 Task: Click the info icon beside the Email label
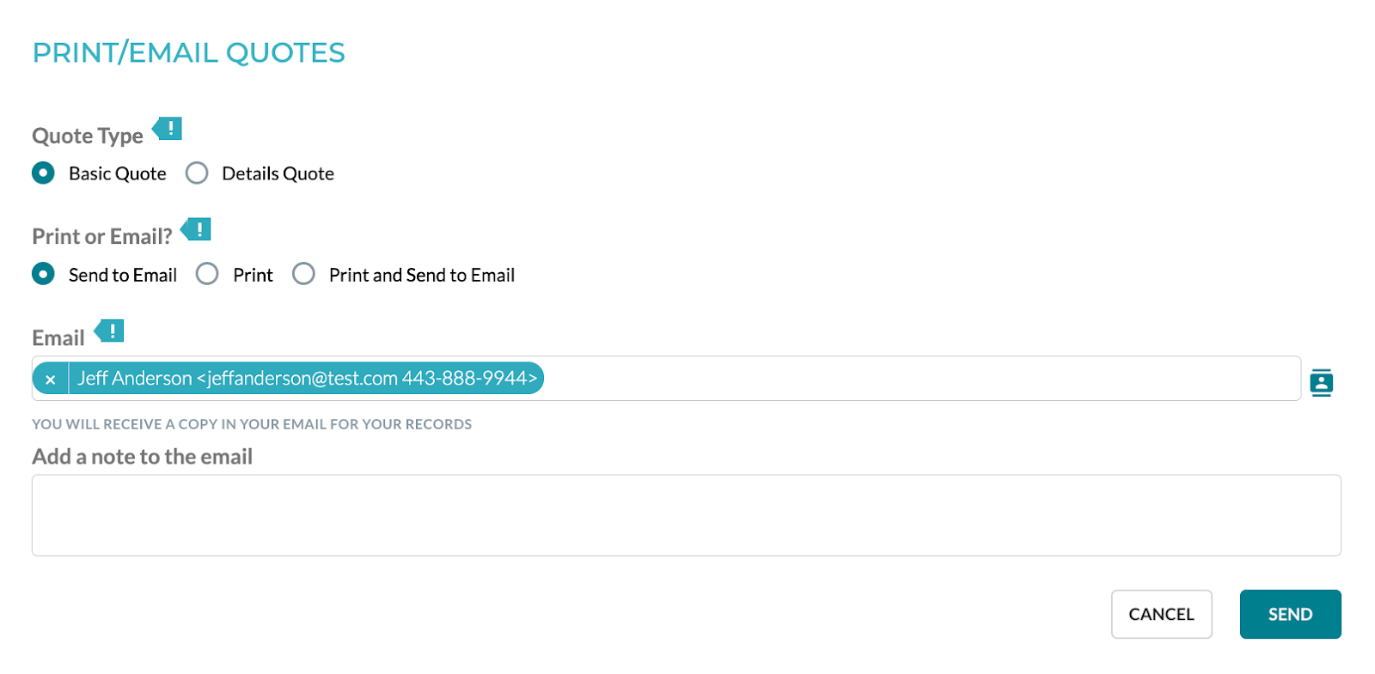pyautogui.click(x=110, y=331)
